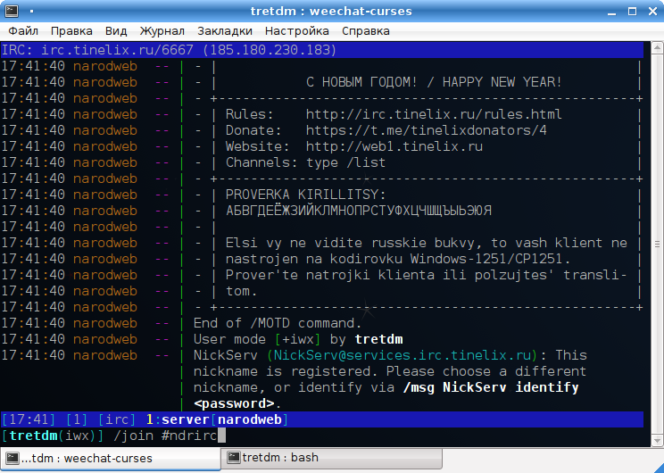This screenshot has width=664, height=473.
Task: Open the window menu icon in title bar
Action: pyautogui.click(x=10, y=10)
